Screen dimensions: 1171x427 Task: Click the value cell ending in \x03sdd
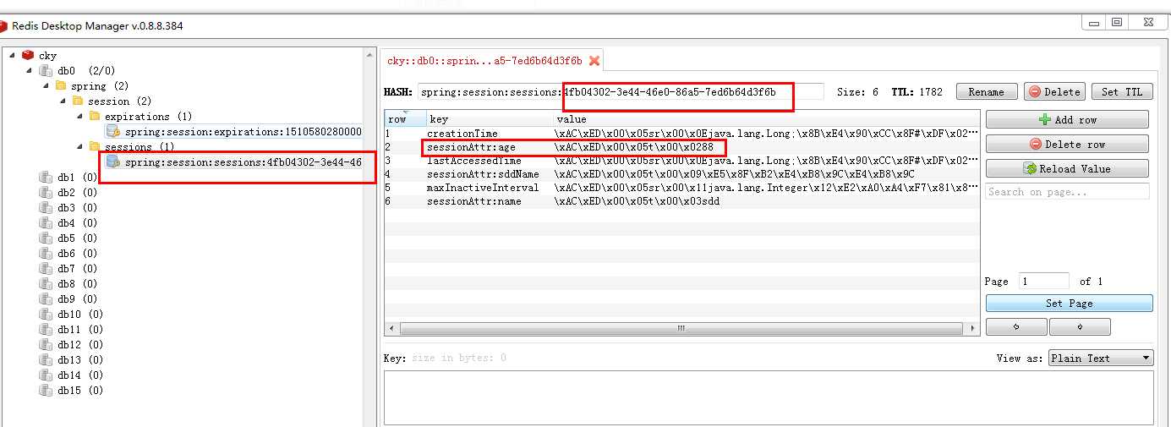(767, 201)
